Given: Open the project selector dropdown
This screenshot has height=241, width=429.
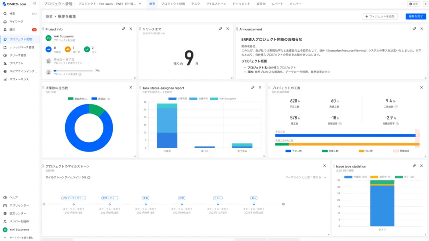Looking at the screenshot, I should pyautogui.click(x=110, y=4).
